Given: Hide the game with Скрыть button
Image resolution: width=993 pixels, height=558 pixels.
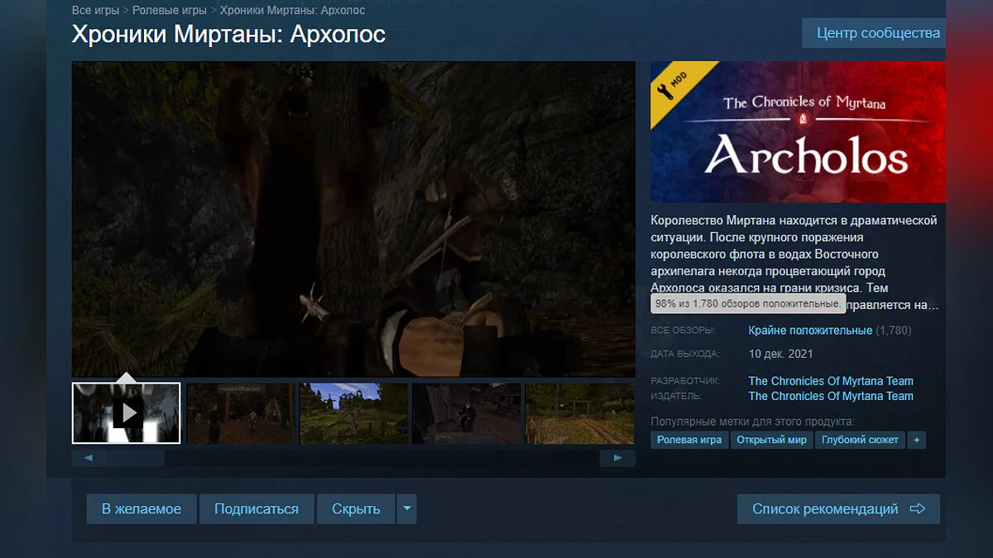Looking at the screenshot, I should pyautogui.click(x=356, y=509).
